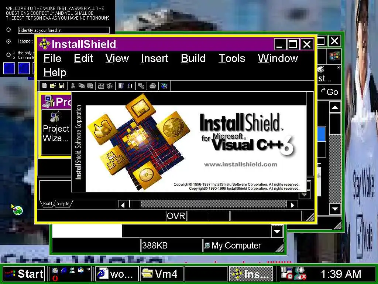Launch Internet Explorer from Quick Launch
378x284 pixels.
pos(63,271)
